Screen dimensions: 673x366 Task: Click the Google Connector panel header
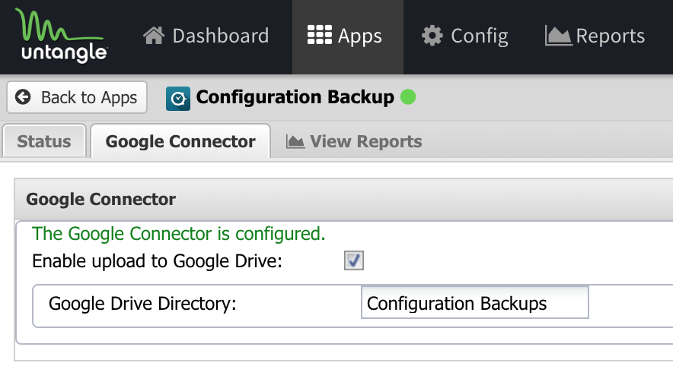click(343, 200)
